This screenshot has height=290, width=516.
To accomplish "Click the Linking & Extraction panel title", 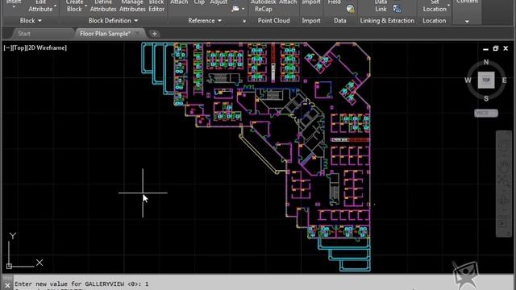I will point(387,20).
